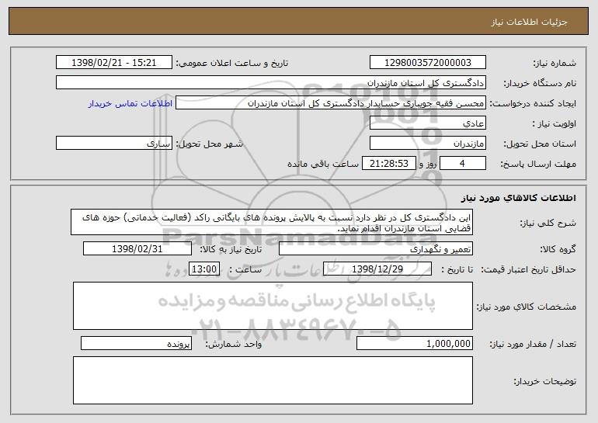Click the مشخصات کالای مورد نیاز label
The width and height of the screenshot is (598, 423).
point(527,307)
